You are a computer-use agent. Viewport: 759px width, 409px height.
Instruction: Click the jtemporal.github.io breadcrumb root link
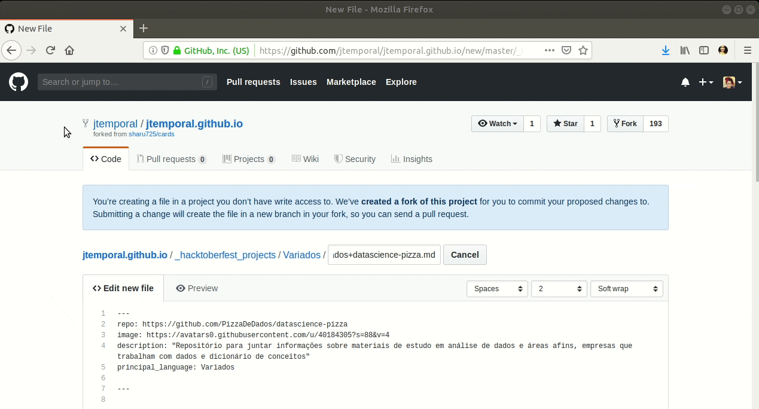pos(125,255)
